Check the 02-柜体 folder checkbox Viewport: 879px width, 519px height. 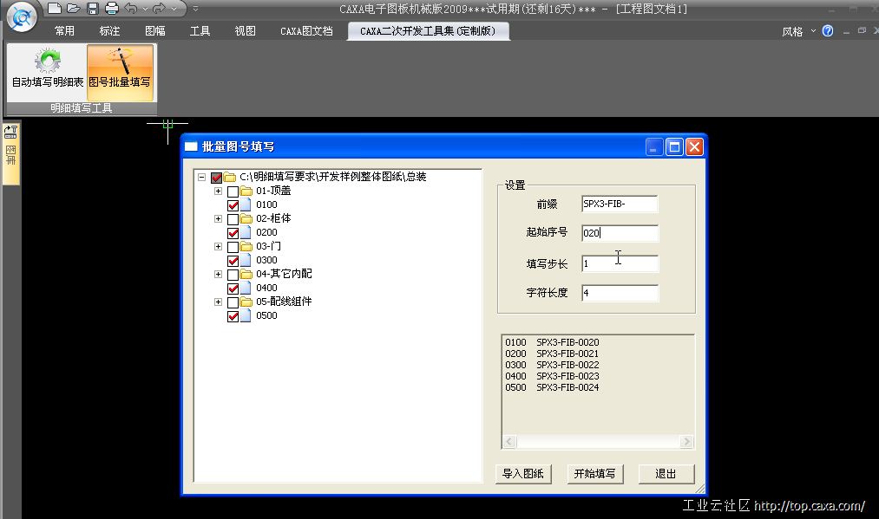click(233, 219)
